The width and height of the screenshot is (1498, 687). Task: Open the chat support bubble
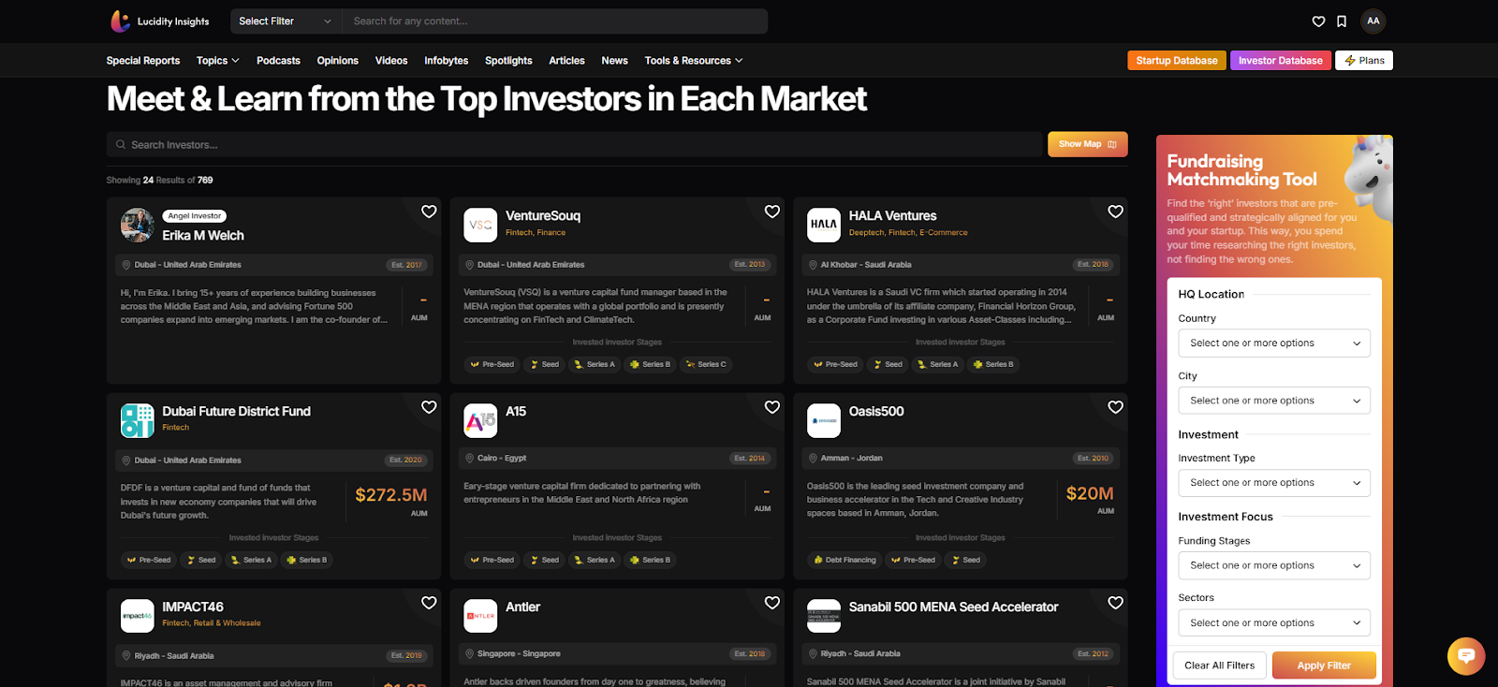1465,655
